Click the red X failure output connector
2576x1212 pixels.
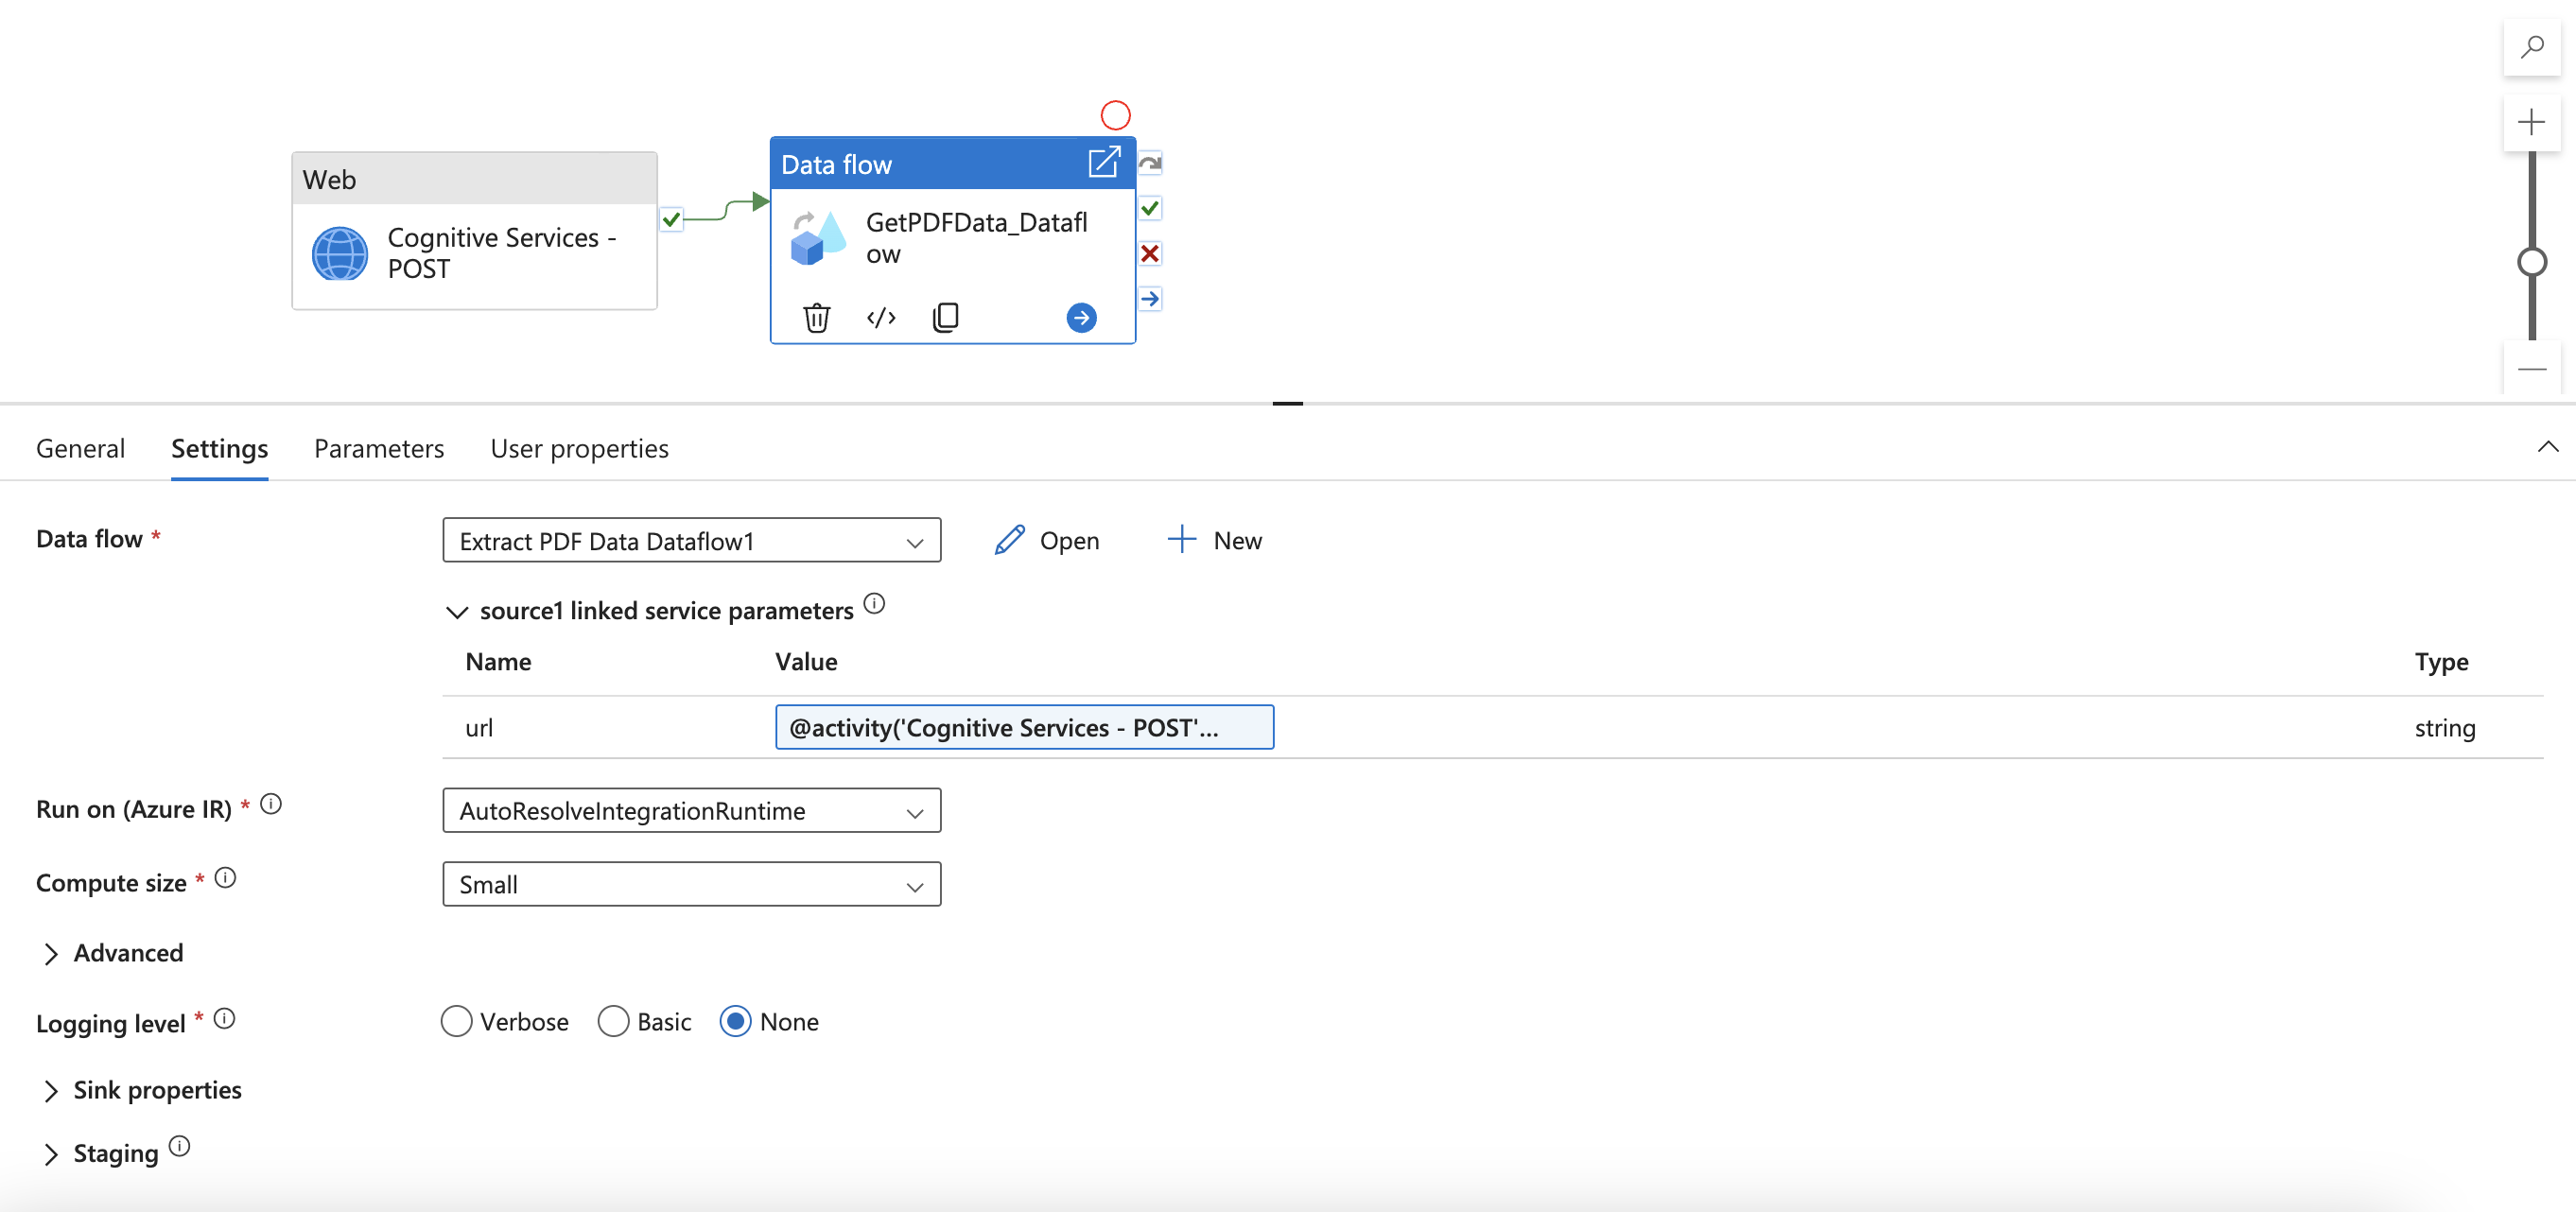coord(1150,253)
